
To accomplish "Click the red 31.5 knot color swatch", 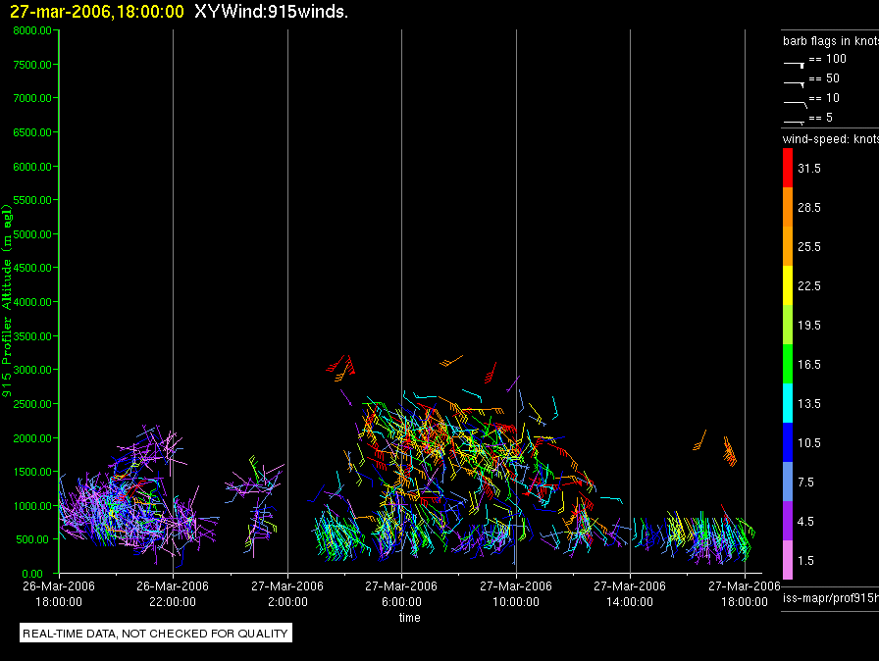I will [788, 168].
